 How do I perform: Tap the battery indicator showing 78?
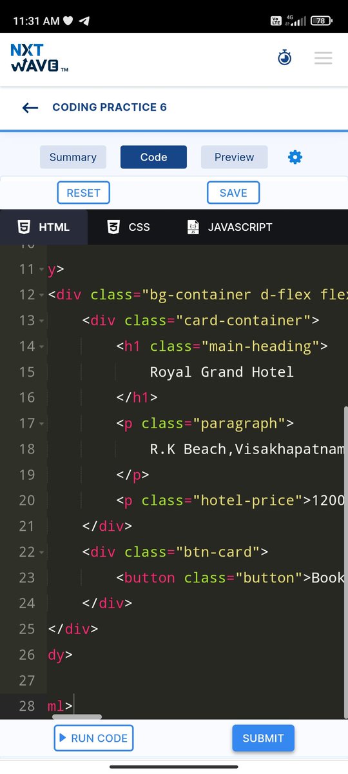[320, 21]
